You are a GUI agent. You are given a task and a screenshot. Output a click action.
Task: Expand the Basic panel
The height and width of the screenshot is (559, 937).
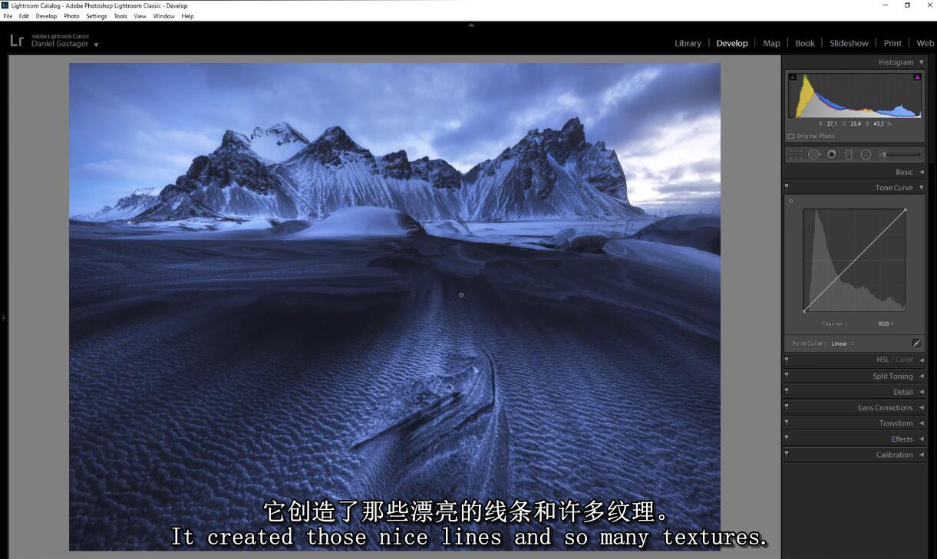[x=904, y=172]
